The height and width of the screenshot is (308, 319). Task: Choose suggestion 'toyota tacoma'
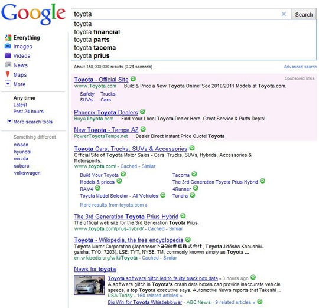click(x=95, y=48)
